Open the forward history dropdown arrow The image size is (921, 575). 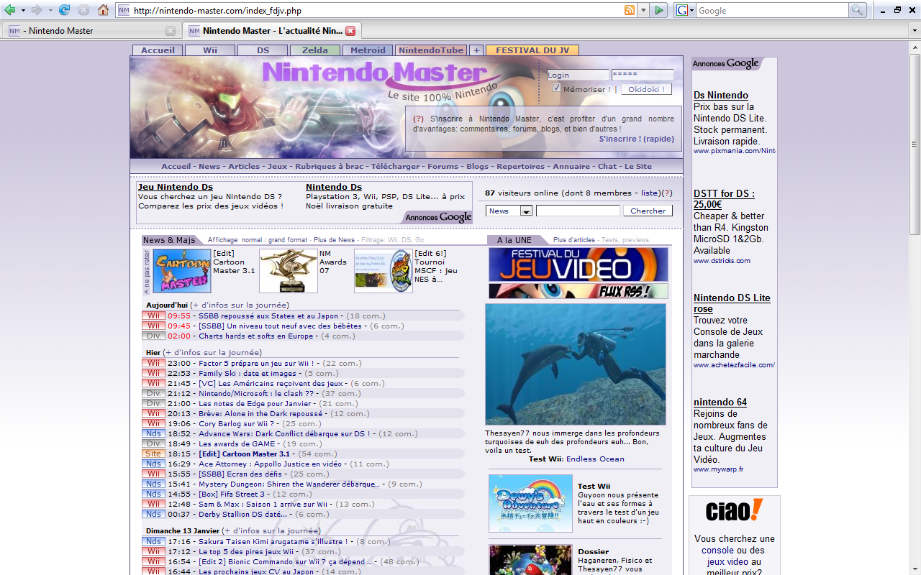coord(49,10)
